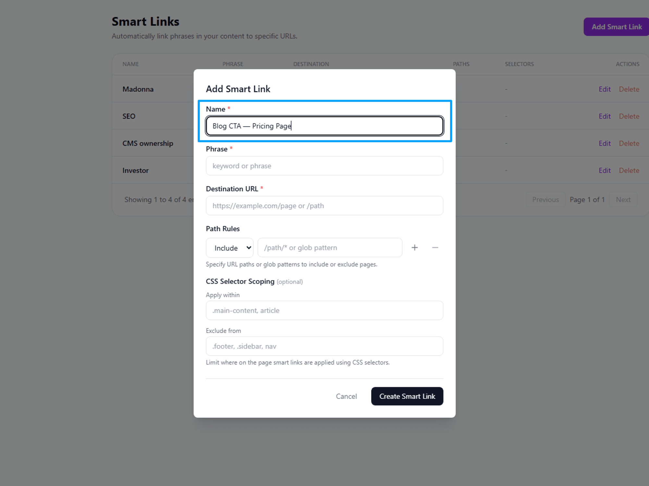Click the glob pattern path field

(x=329, y=247)
